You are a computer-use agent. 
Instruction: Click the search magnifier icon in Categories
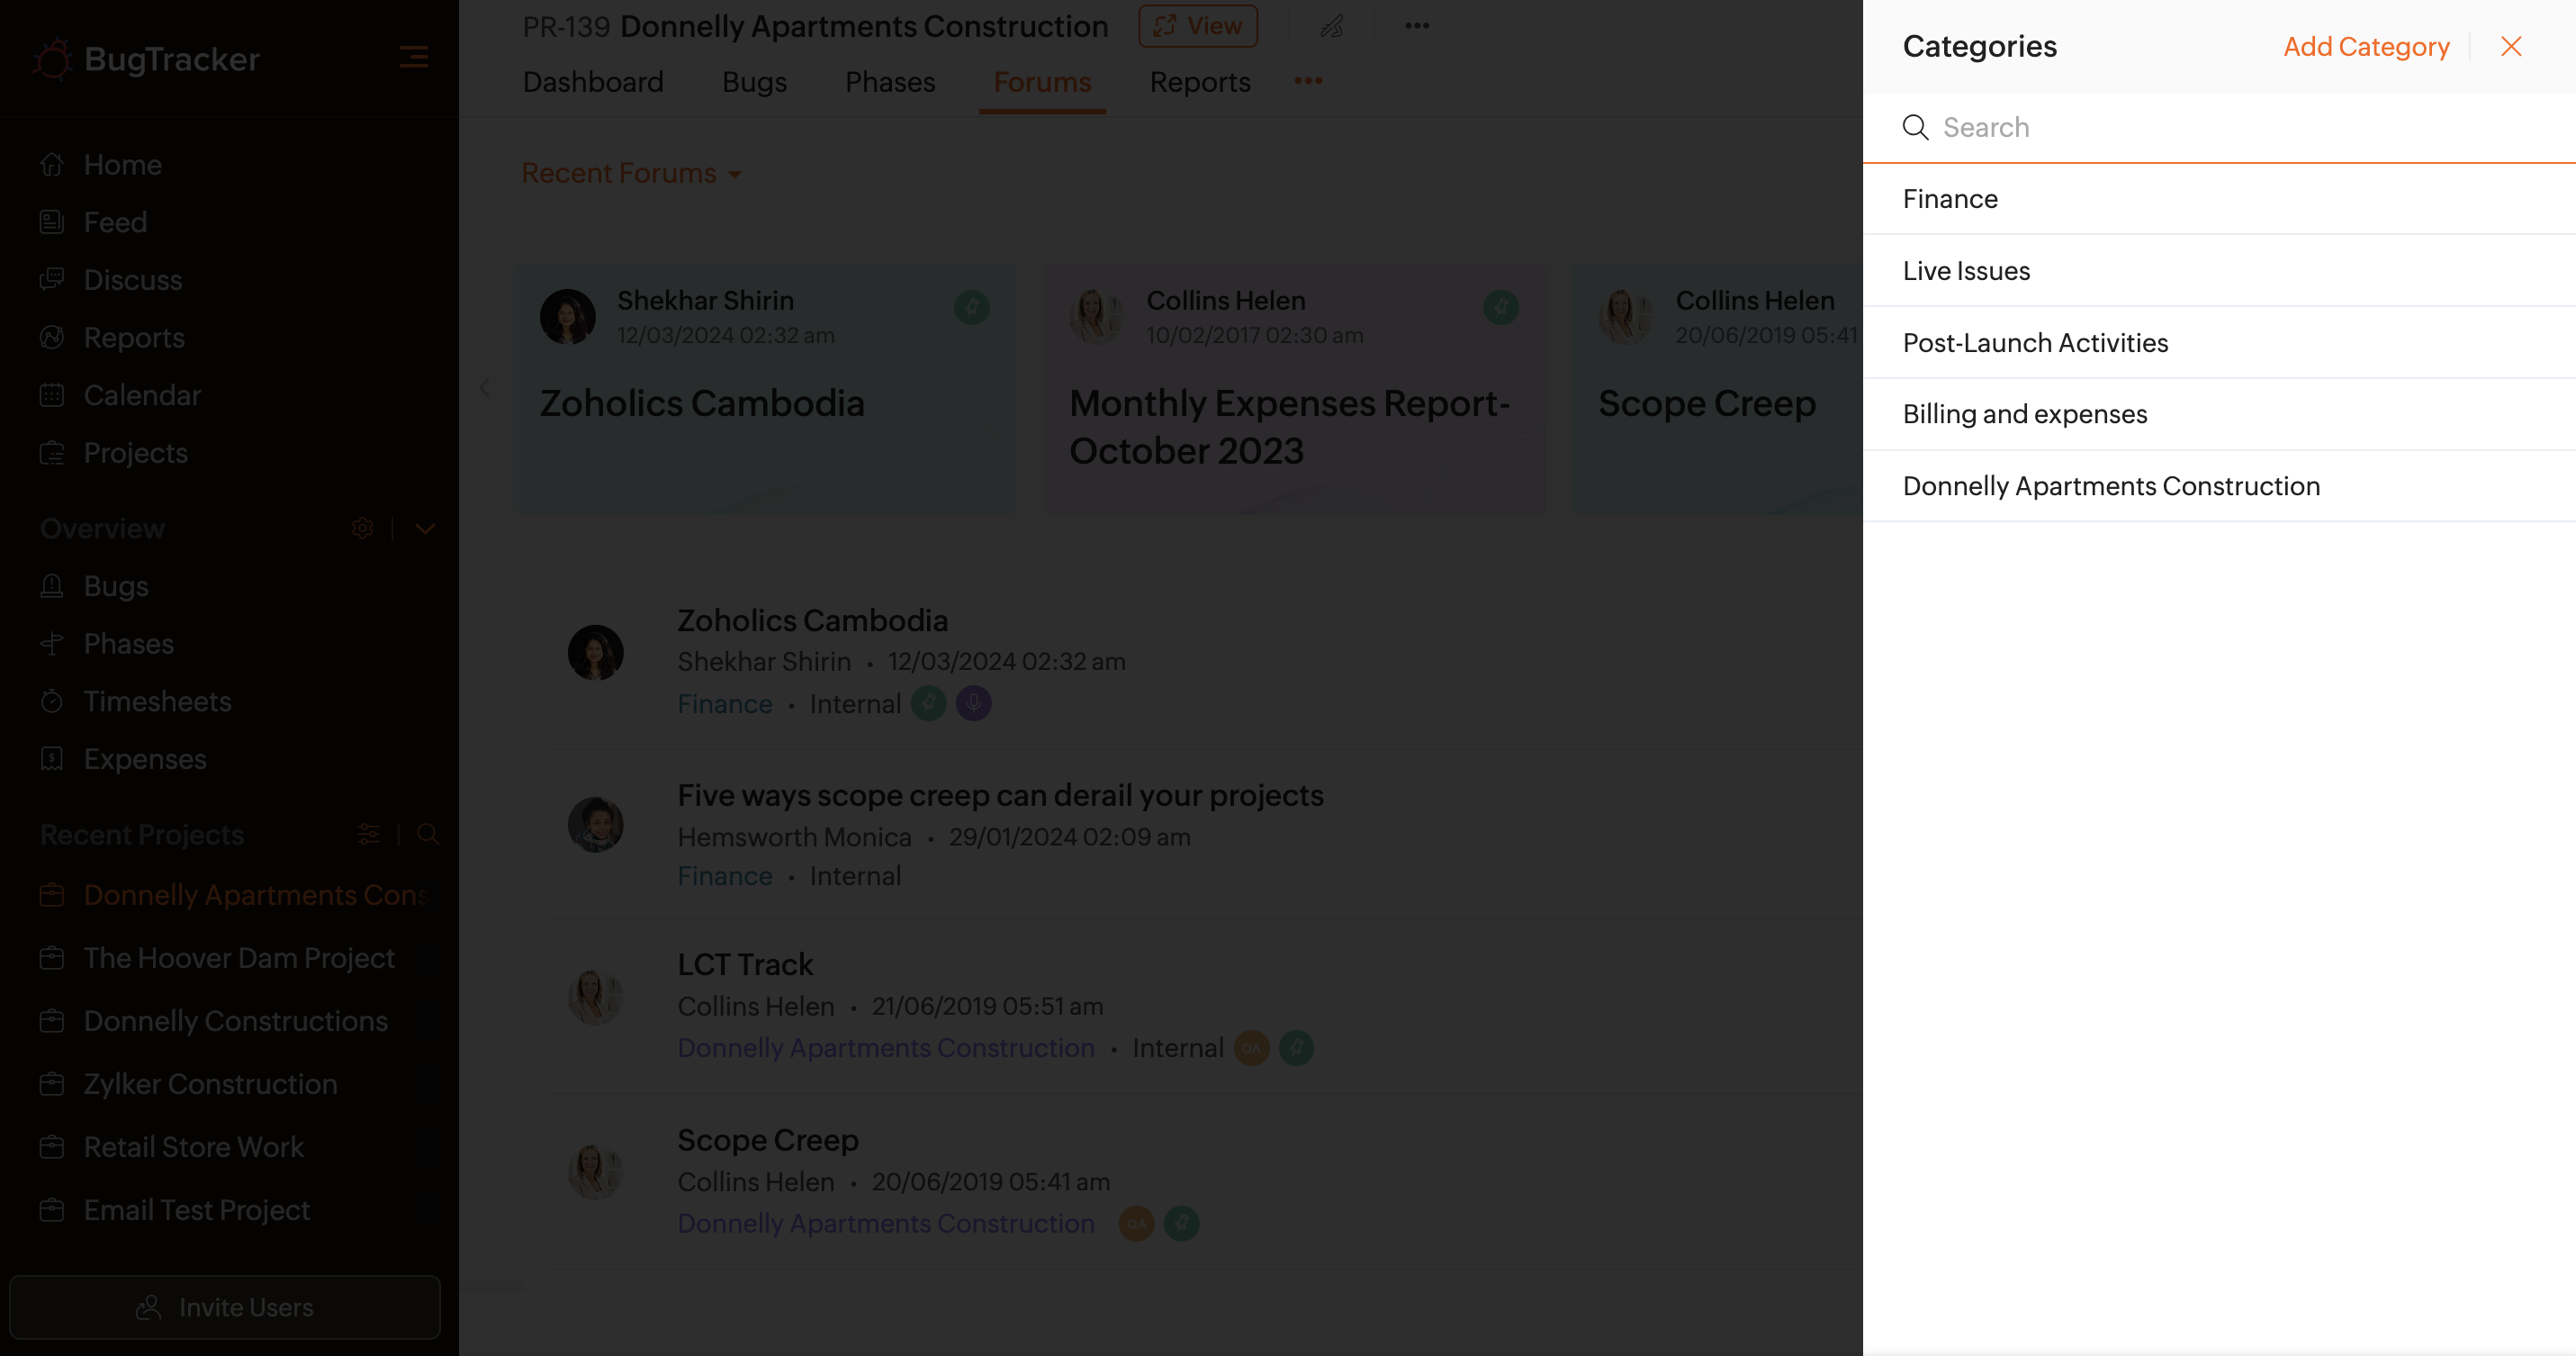(1915, 127)
